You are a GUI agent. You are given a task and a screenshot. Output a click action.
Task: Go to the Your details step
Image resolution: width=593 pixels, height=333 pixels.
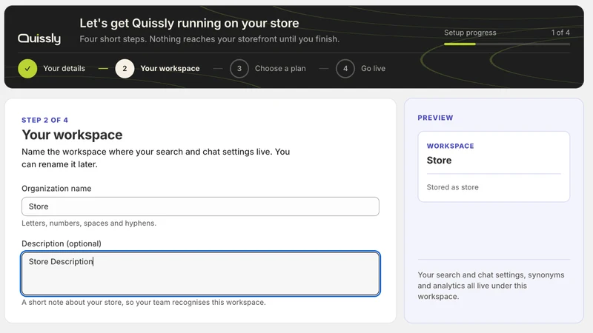[64, 68]
